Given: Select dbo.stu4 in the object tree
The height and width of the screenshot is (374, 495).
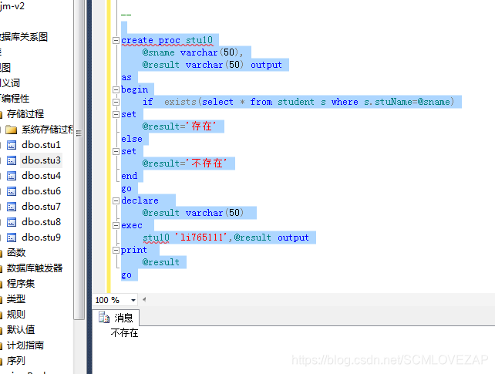Looking at the screenshot, I should tap(41, 176).
